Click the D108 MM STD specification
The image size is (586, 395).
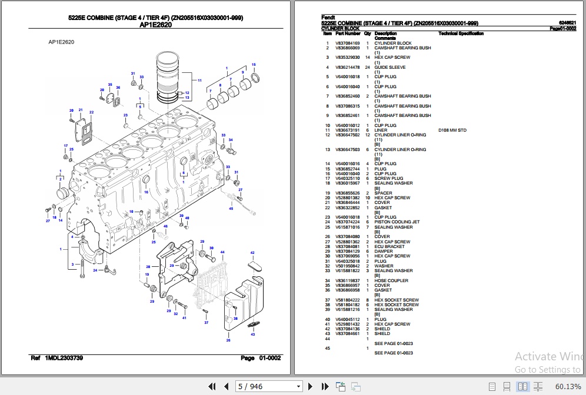pos(452,130)
